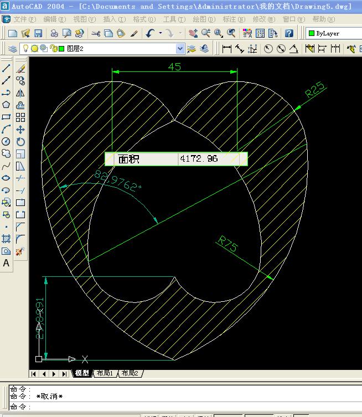This screenshot has width=362, height=417.
Task: Click the Angular dimension icon
Action: point(294,49)
